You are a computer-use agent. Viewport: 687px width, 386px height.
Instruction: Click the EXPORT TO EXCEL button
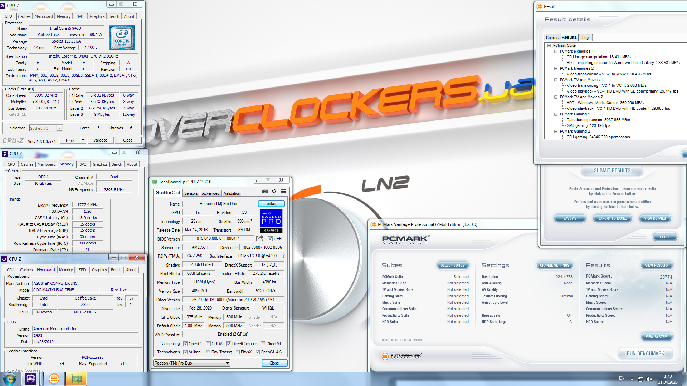[x=612, y=218]
